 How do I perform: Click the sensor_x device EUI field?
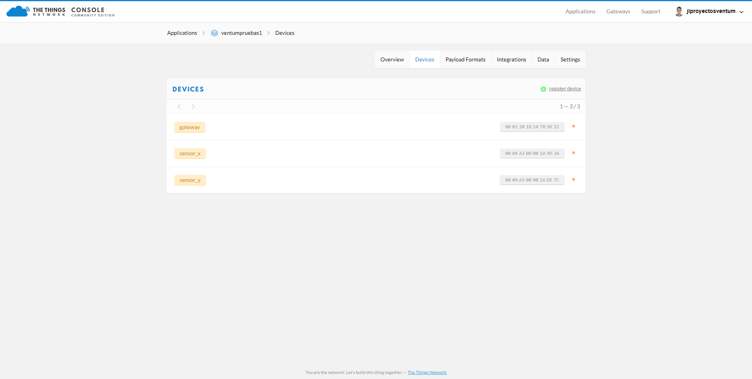[532, 153]
